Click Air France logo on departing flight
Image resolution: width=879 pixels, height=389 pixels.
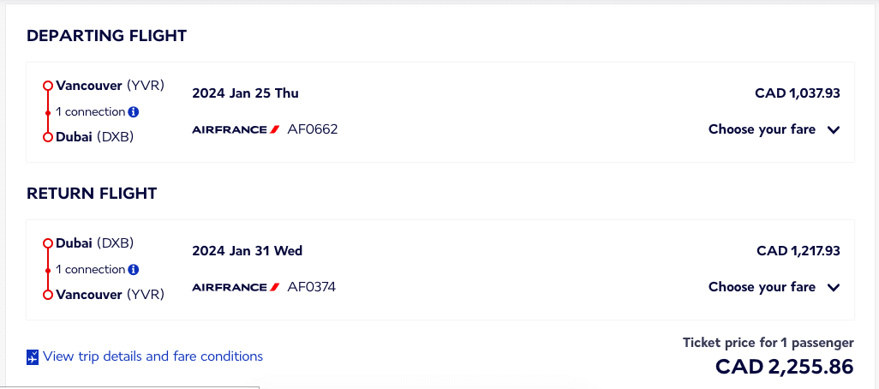236,129
